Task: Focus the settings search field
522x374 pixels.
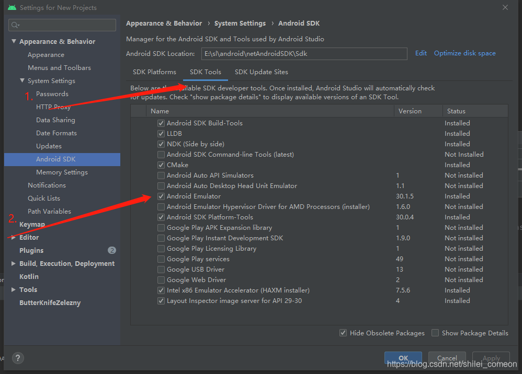Action: (x=62, y=25)
